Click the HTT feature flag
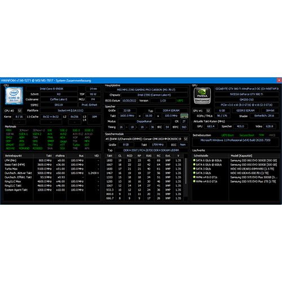 tap(63, 145)
